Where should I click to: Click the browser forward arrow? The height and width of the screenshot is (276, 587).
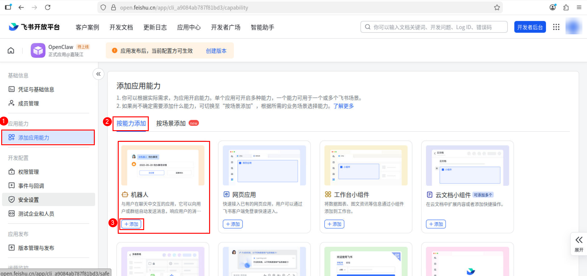(x=34, y=7)
